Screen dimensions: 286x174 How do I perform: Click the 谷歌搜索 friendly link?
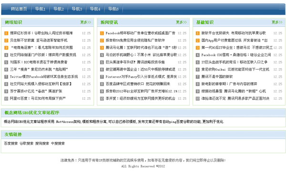tap(26, 143)
